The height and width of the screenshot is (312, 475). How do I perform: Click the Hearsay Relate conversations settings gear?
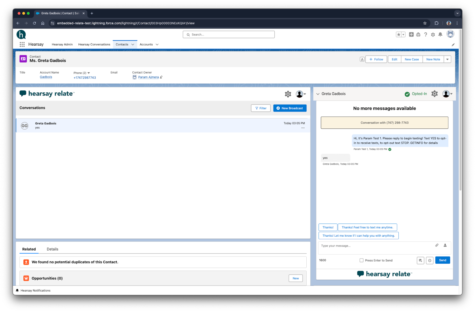click(x=288, y=94)
